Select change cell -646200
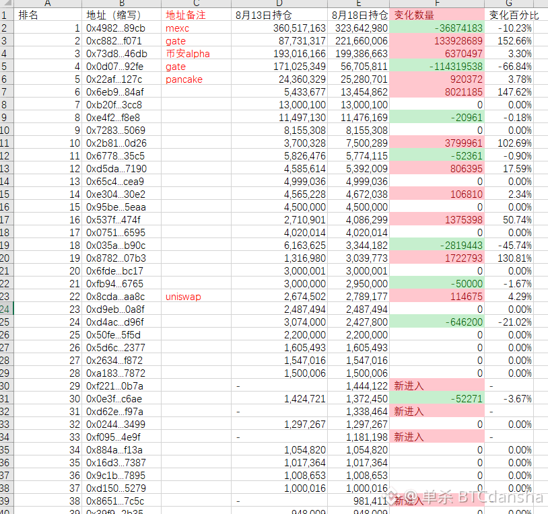The width and height of the screenshot is (548, 514). tap(437, 322)
